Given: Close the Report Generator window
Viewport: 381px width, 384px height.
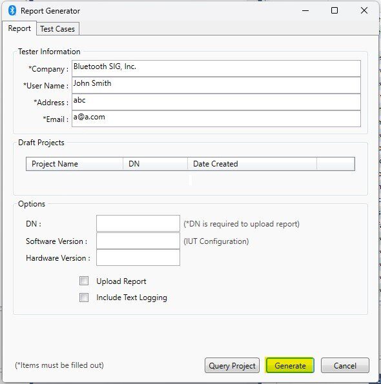Looking at the screenshot, I should (364, 10).
